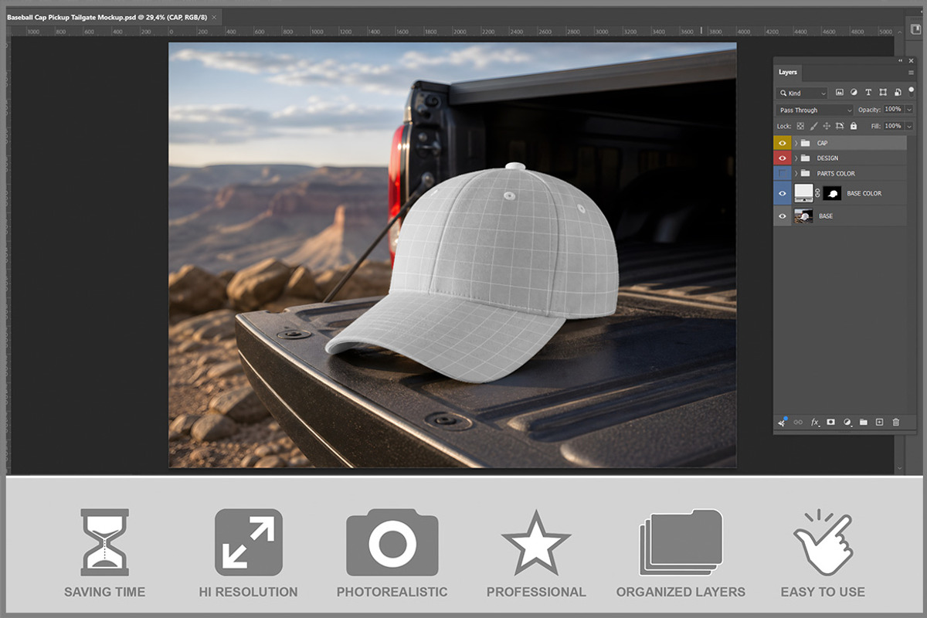Add a layer mask

click(x=831, y=423)
